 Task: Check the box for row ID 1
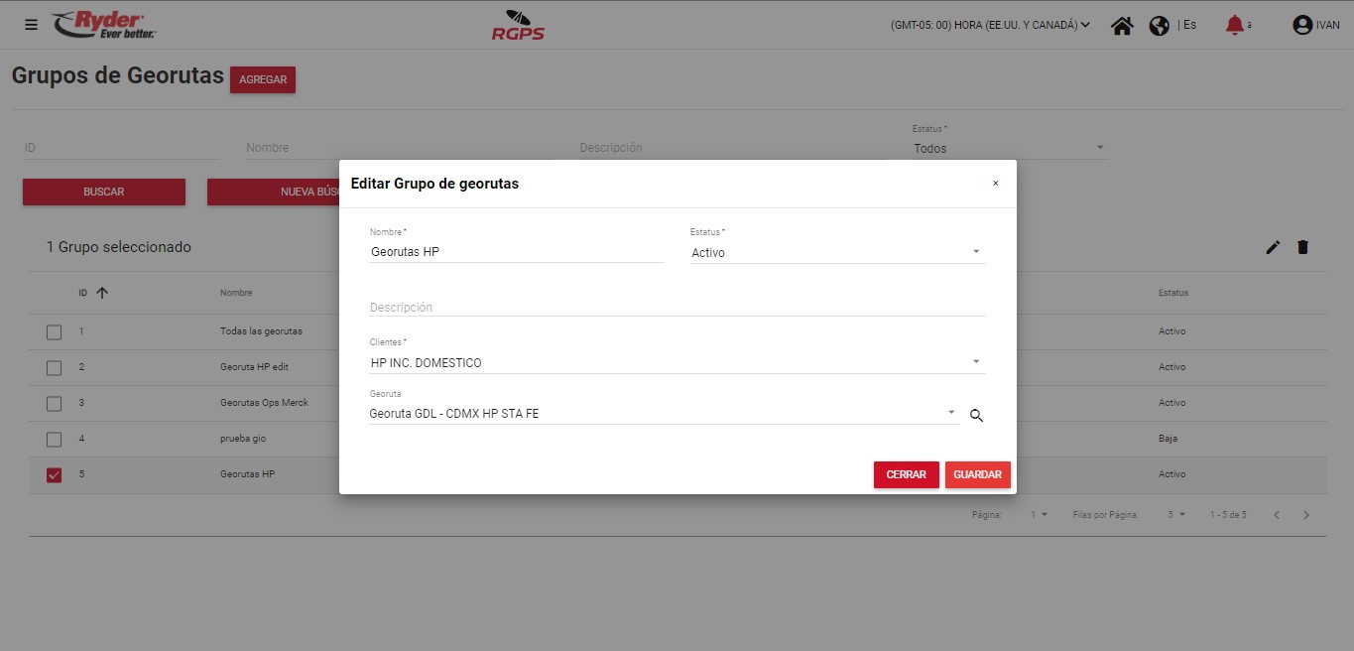point(55,332)
